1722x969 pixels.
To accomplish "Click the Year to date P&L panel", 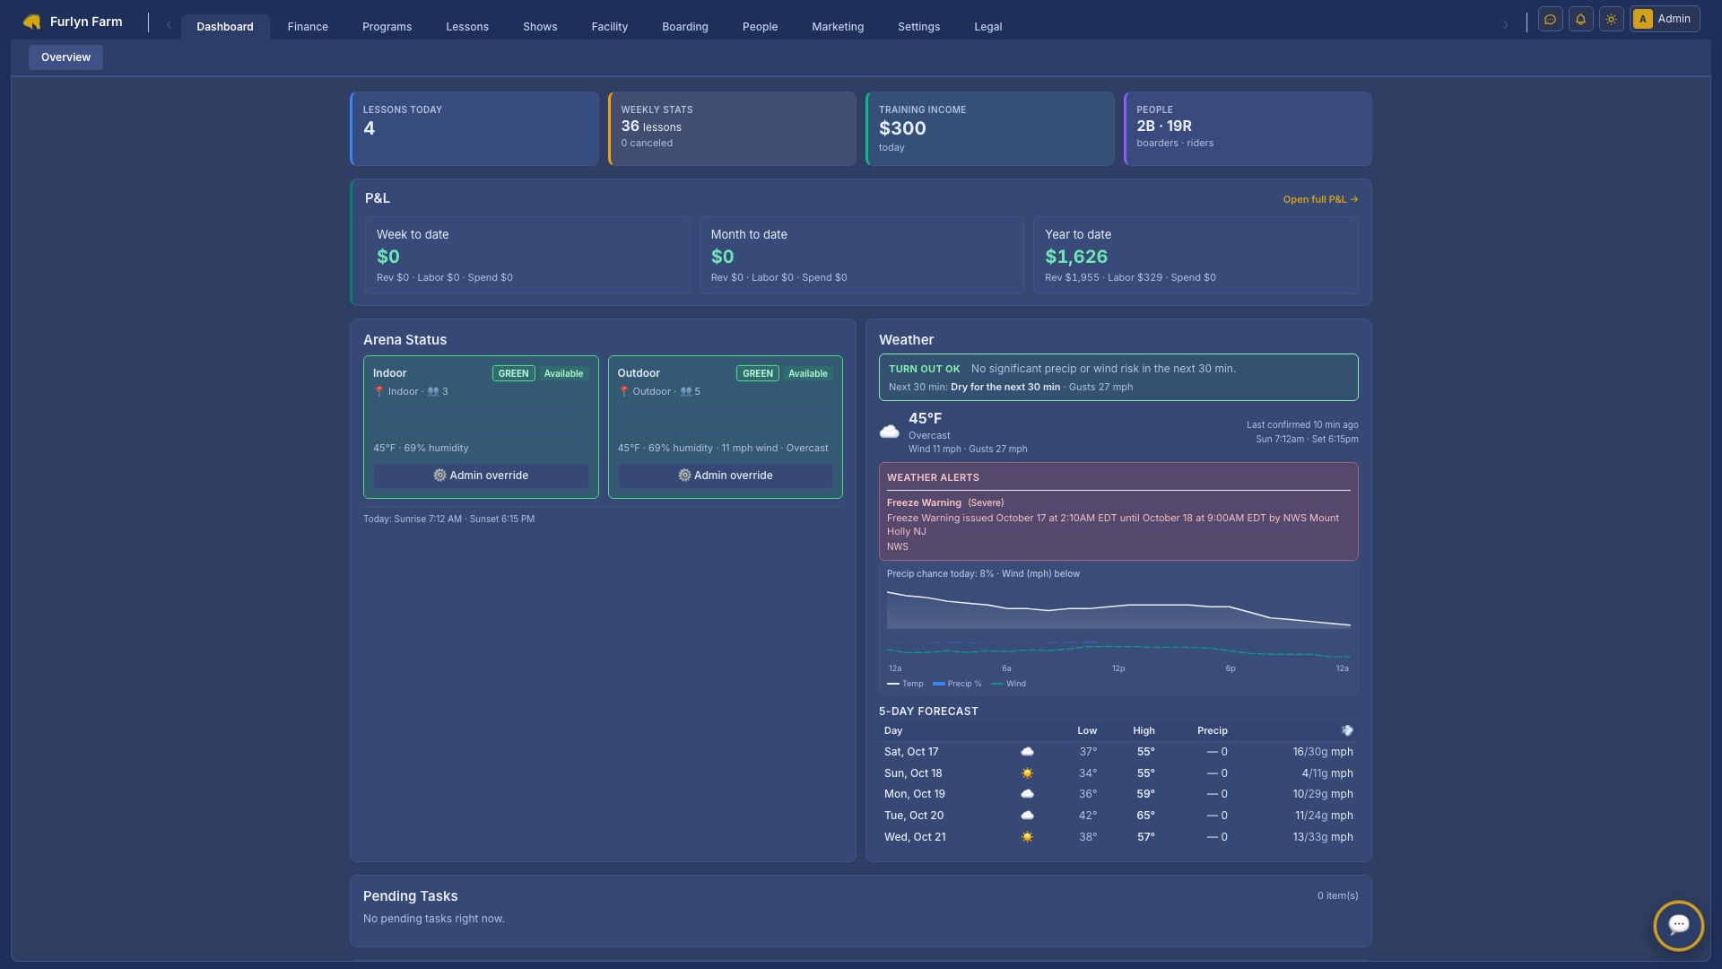I will pos(1196,255).
